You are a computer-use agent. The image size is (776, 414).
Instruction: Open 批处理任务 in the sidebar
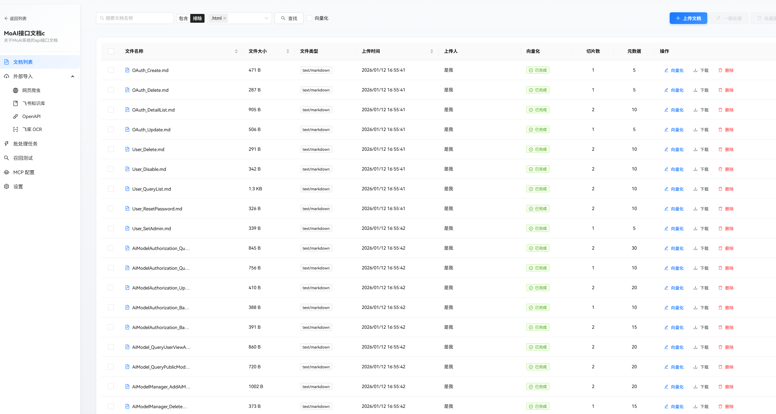[x=25, y=144]
